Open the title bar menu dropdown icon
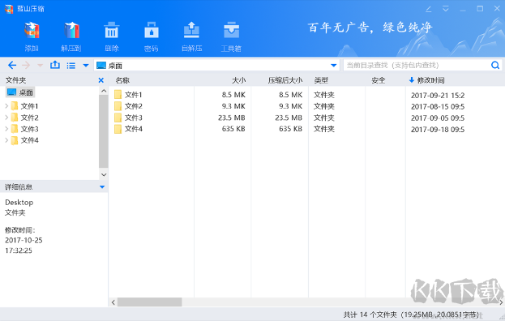Viewport: 505px width, 321px height. pos(446,9)
